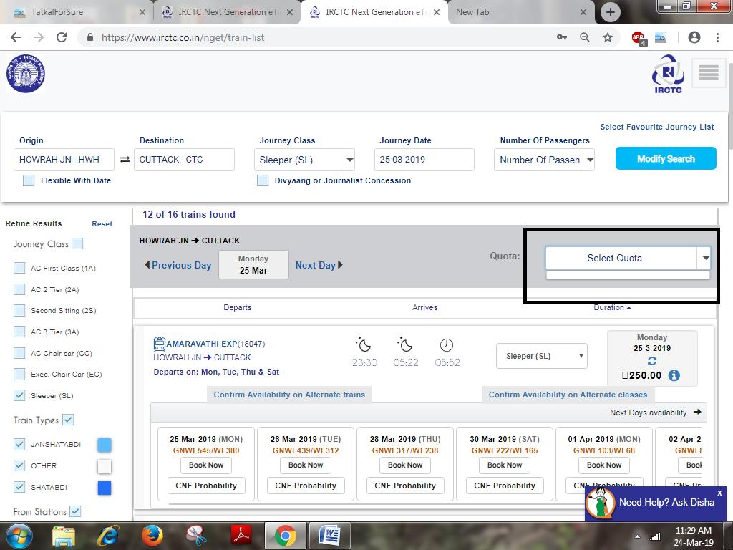Image resolution: width=733 pixels, height=550 pixels.
Task: Open Confirm Availability on Alternate classes tab
Action: coord(568,395)
